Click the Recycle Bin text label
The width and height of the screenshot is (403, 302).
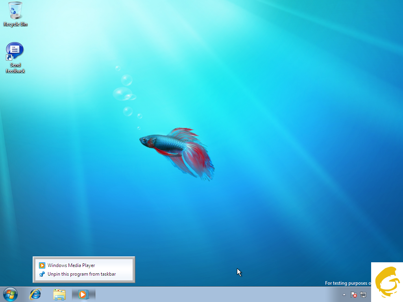point(15,24)
